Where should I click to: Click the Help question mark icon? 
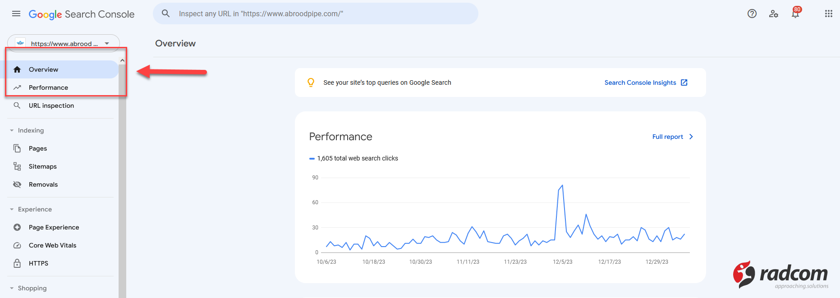[x=752, y=14]
